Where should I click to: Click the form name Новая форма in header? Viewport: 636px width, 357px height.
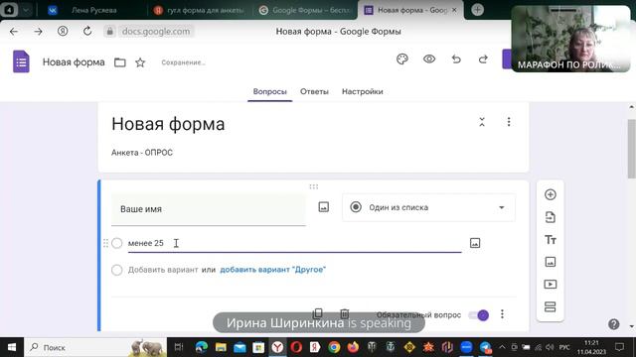pyautogui.click(x=74, y=62)
